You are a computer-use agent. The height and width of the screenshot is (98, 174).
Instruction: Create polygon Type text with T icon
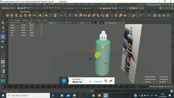tap(51, 15)
